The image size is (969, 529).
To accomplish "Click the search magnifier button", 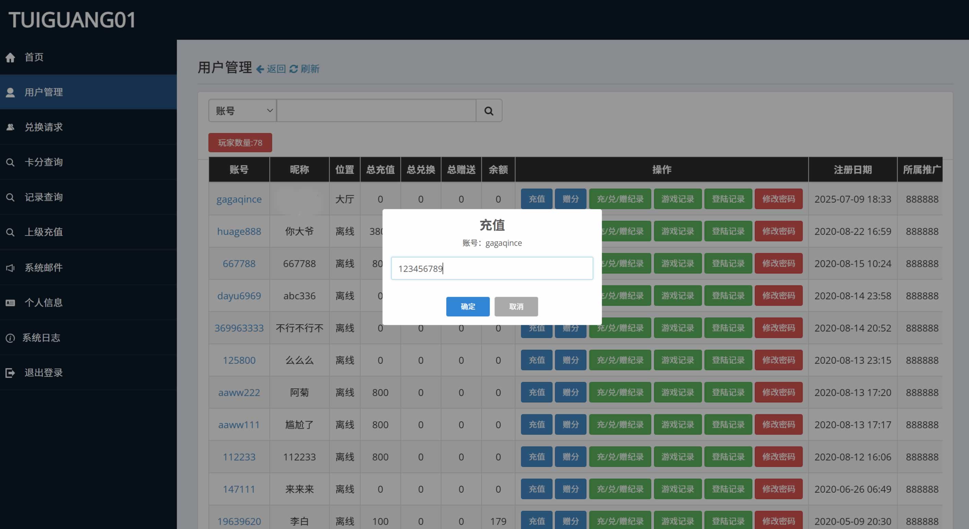I will [489, 111].
